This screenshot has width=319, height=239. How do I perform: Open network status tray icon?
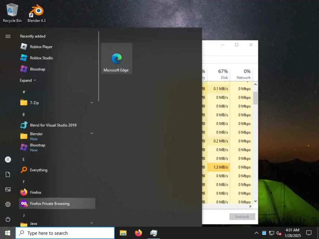[x=271, y=233]
